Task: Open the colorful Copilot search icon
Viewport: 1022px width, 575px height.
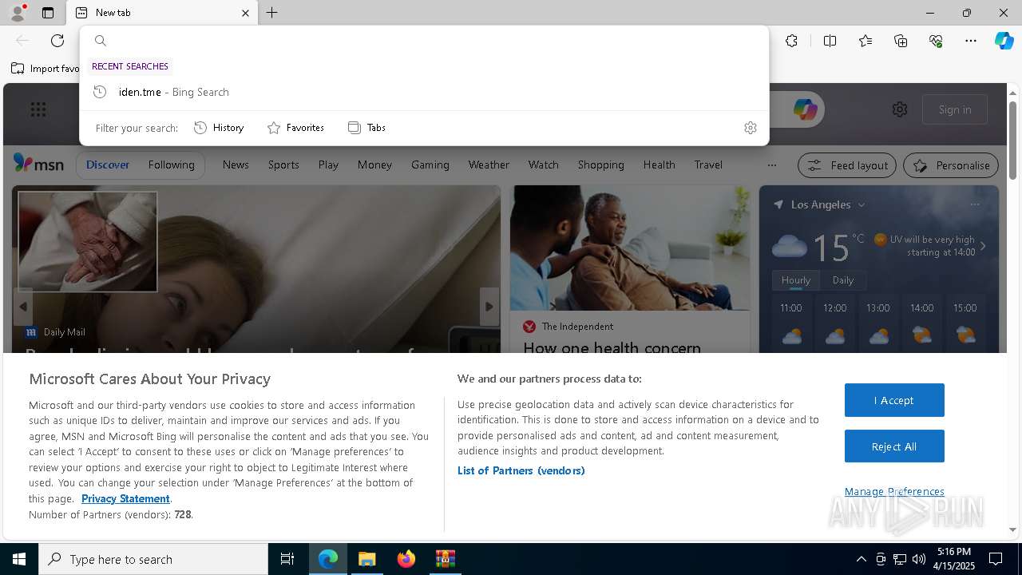Action: [x=805, y=109]
